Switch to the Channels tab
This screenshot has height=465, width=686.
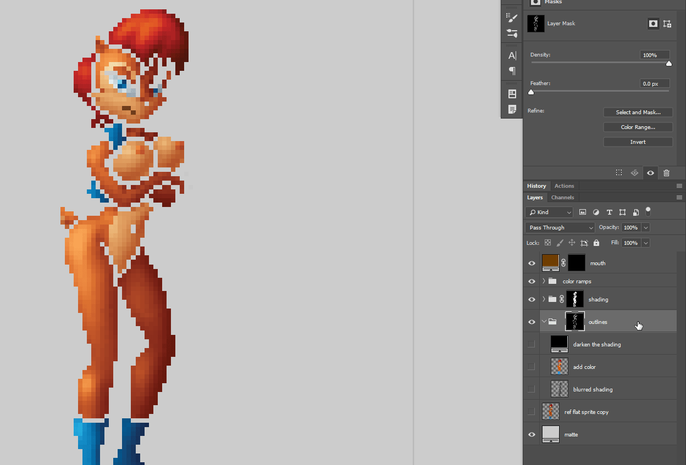click(562, 198)
